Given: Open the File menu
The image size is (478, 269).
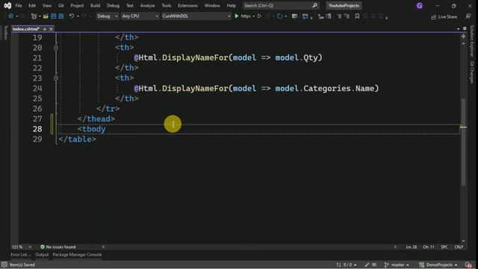Looking at the screenshot, I should [18, 5].
